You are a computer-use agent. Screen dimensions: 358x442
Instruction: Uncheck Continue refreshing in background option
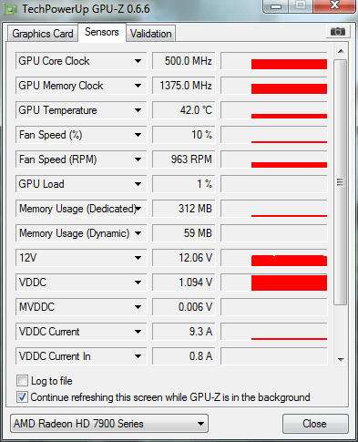point(22,397)
